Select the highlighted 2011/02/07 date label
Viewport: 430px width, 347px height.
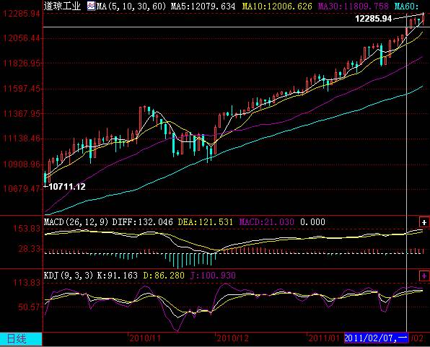point(377,338)
